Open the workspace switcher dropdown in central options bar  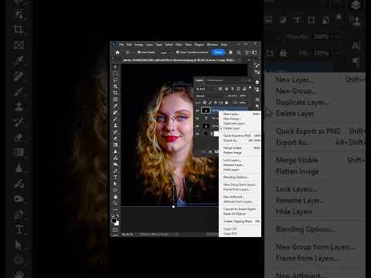point(254,53)
